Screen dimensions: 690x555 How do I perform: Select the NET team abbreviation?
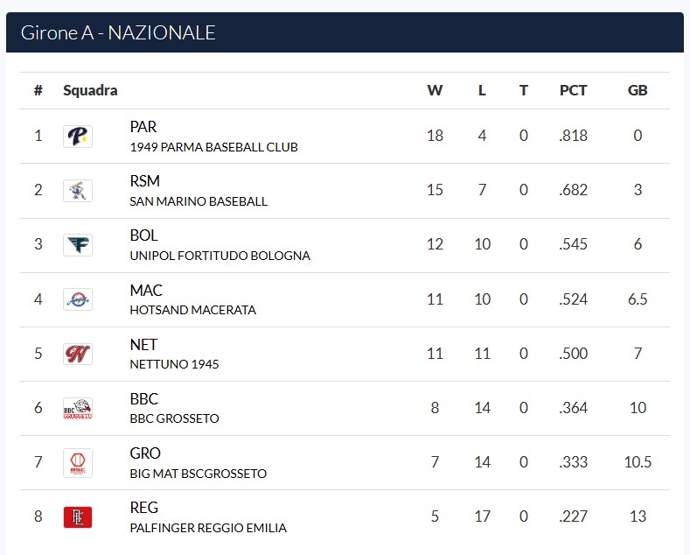pyautogui.click(x=143, y=344)
